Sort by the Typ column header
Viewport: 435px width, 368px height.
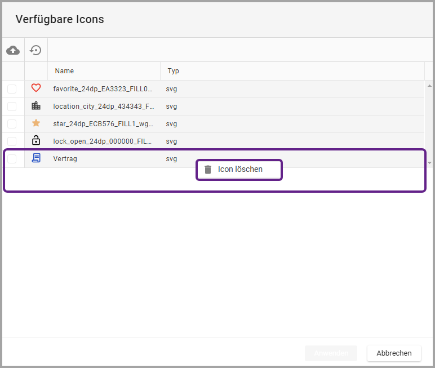(x=172, y=71)
